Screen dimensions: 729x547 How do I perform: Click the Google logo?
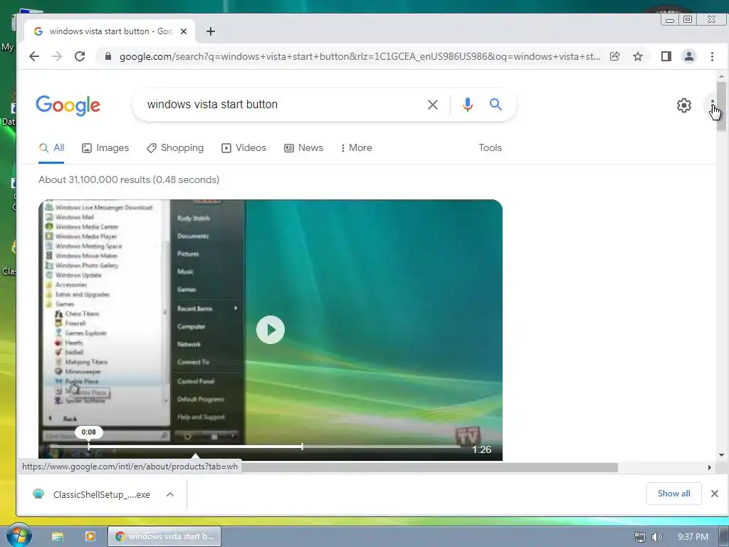point(68,105)
